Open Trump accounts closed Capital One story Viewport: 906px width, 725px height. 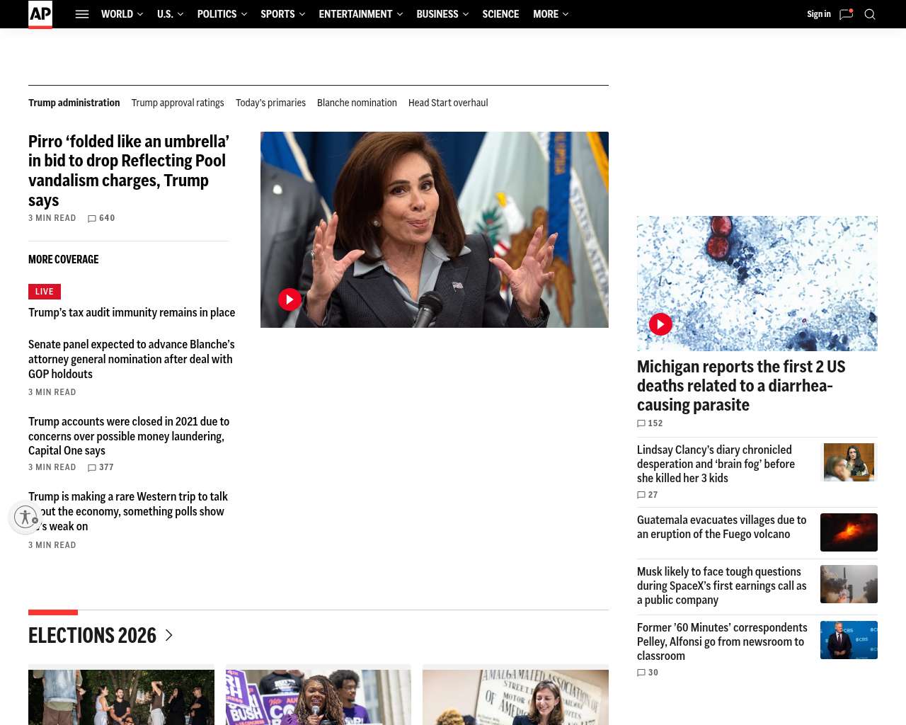(129, 435)
